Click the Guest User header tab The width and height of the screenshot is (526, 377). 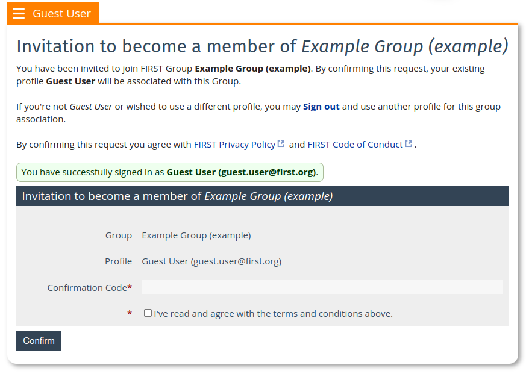[x=54, y=13]
